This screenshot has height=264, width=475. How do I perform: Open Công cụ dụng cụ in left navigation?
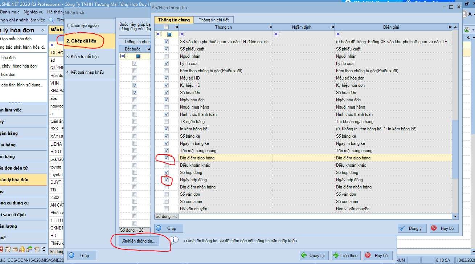23,203
